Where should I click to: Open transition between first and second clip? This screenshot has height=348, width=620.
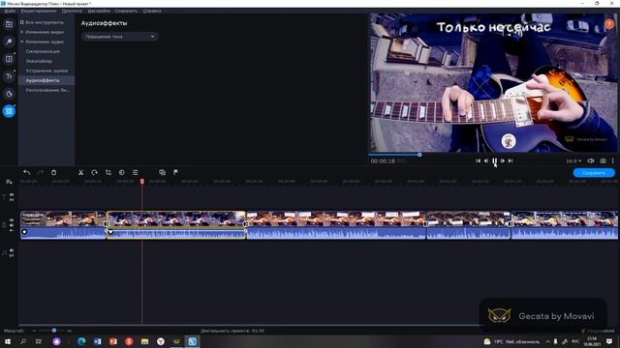107,223
